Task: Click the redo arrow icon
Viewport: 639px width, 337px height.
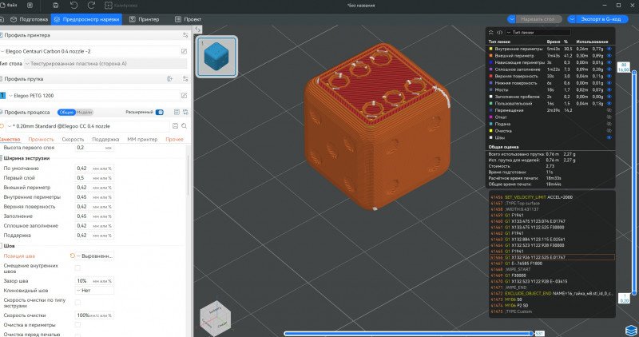Action: pos(92,6)
